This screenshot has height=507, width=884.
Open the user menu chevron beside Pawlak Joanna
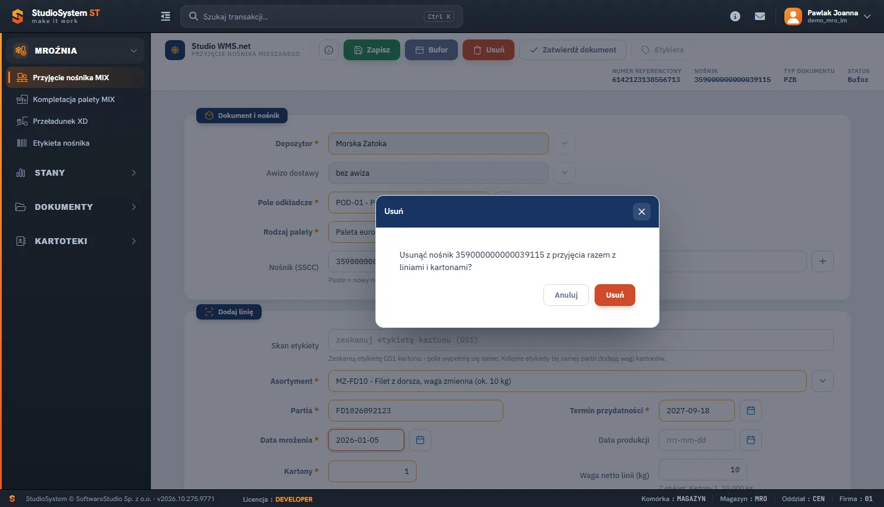click(867, 17)
